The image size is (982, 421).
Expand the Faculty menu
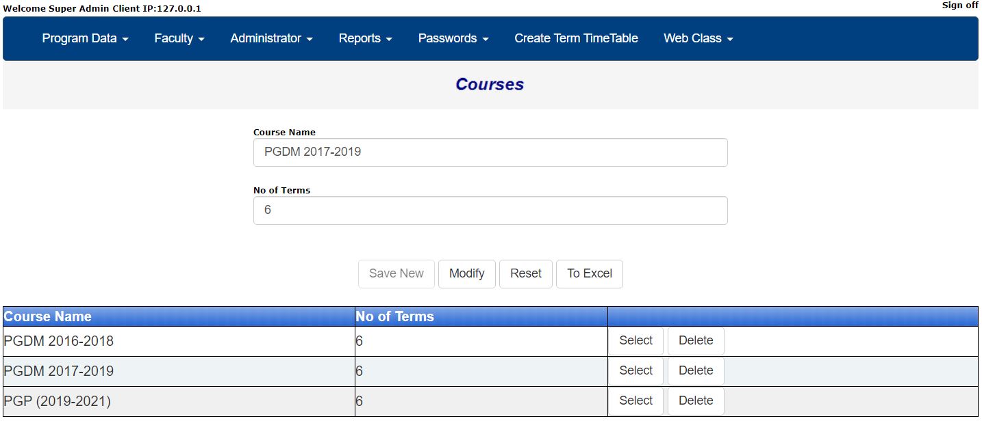tap(178, 38)
